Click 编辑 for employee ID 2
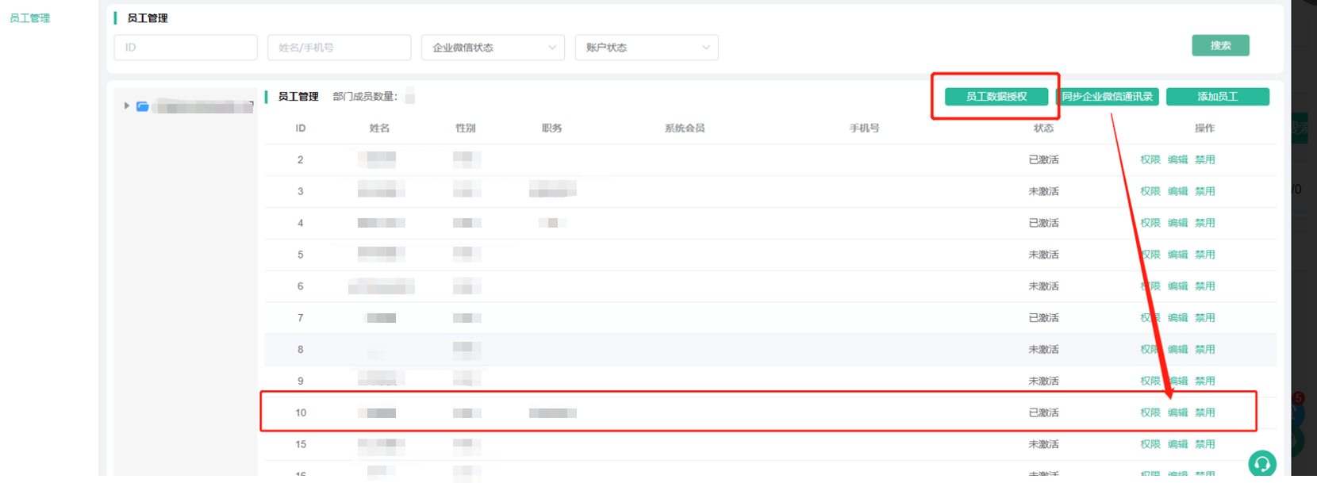The height and width of the screenshot is (483, 1317). click(1178, 159)
